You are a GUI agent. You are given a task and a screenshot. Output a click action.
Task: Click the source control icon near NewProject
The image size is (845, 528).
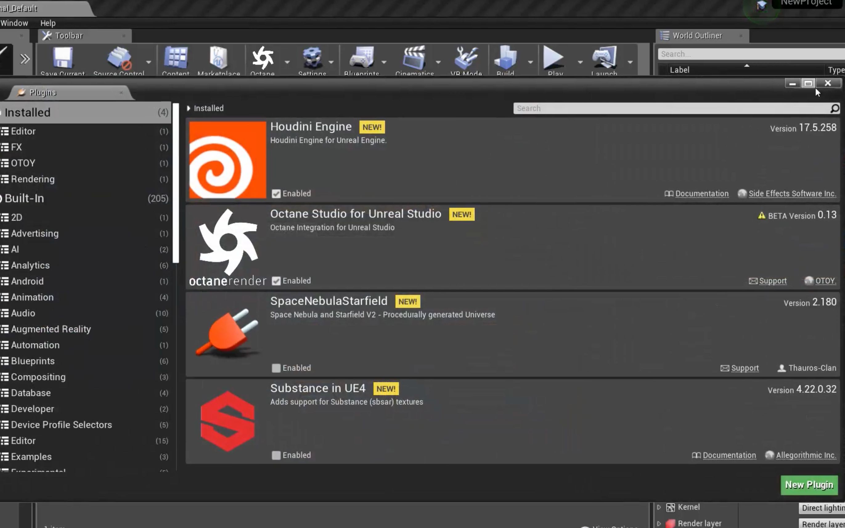(x=761, y=6)
